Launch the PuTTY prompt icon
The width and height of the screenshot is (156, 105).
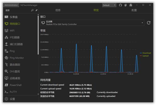(6, 92)
